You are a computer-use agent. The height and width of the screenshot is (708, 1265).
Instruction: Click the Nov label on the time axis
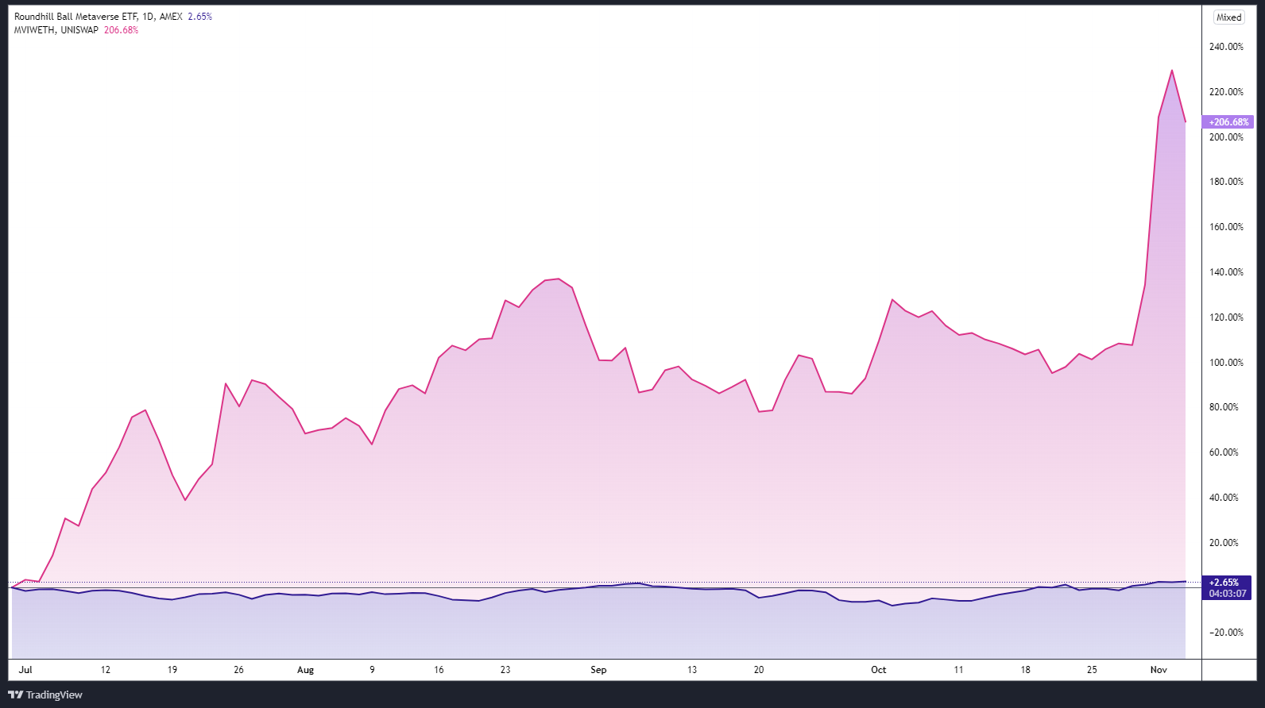[1159, 670]
